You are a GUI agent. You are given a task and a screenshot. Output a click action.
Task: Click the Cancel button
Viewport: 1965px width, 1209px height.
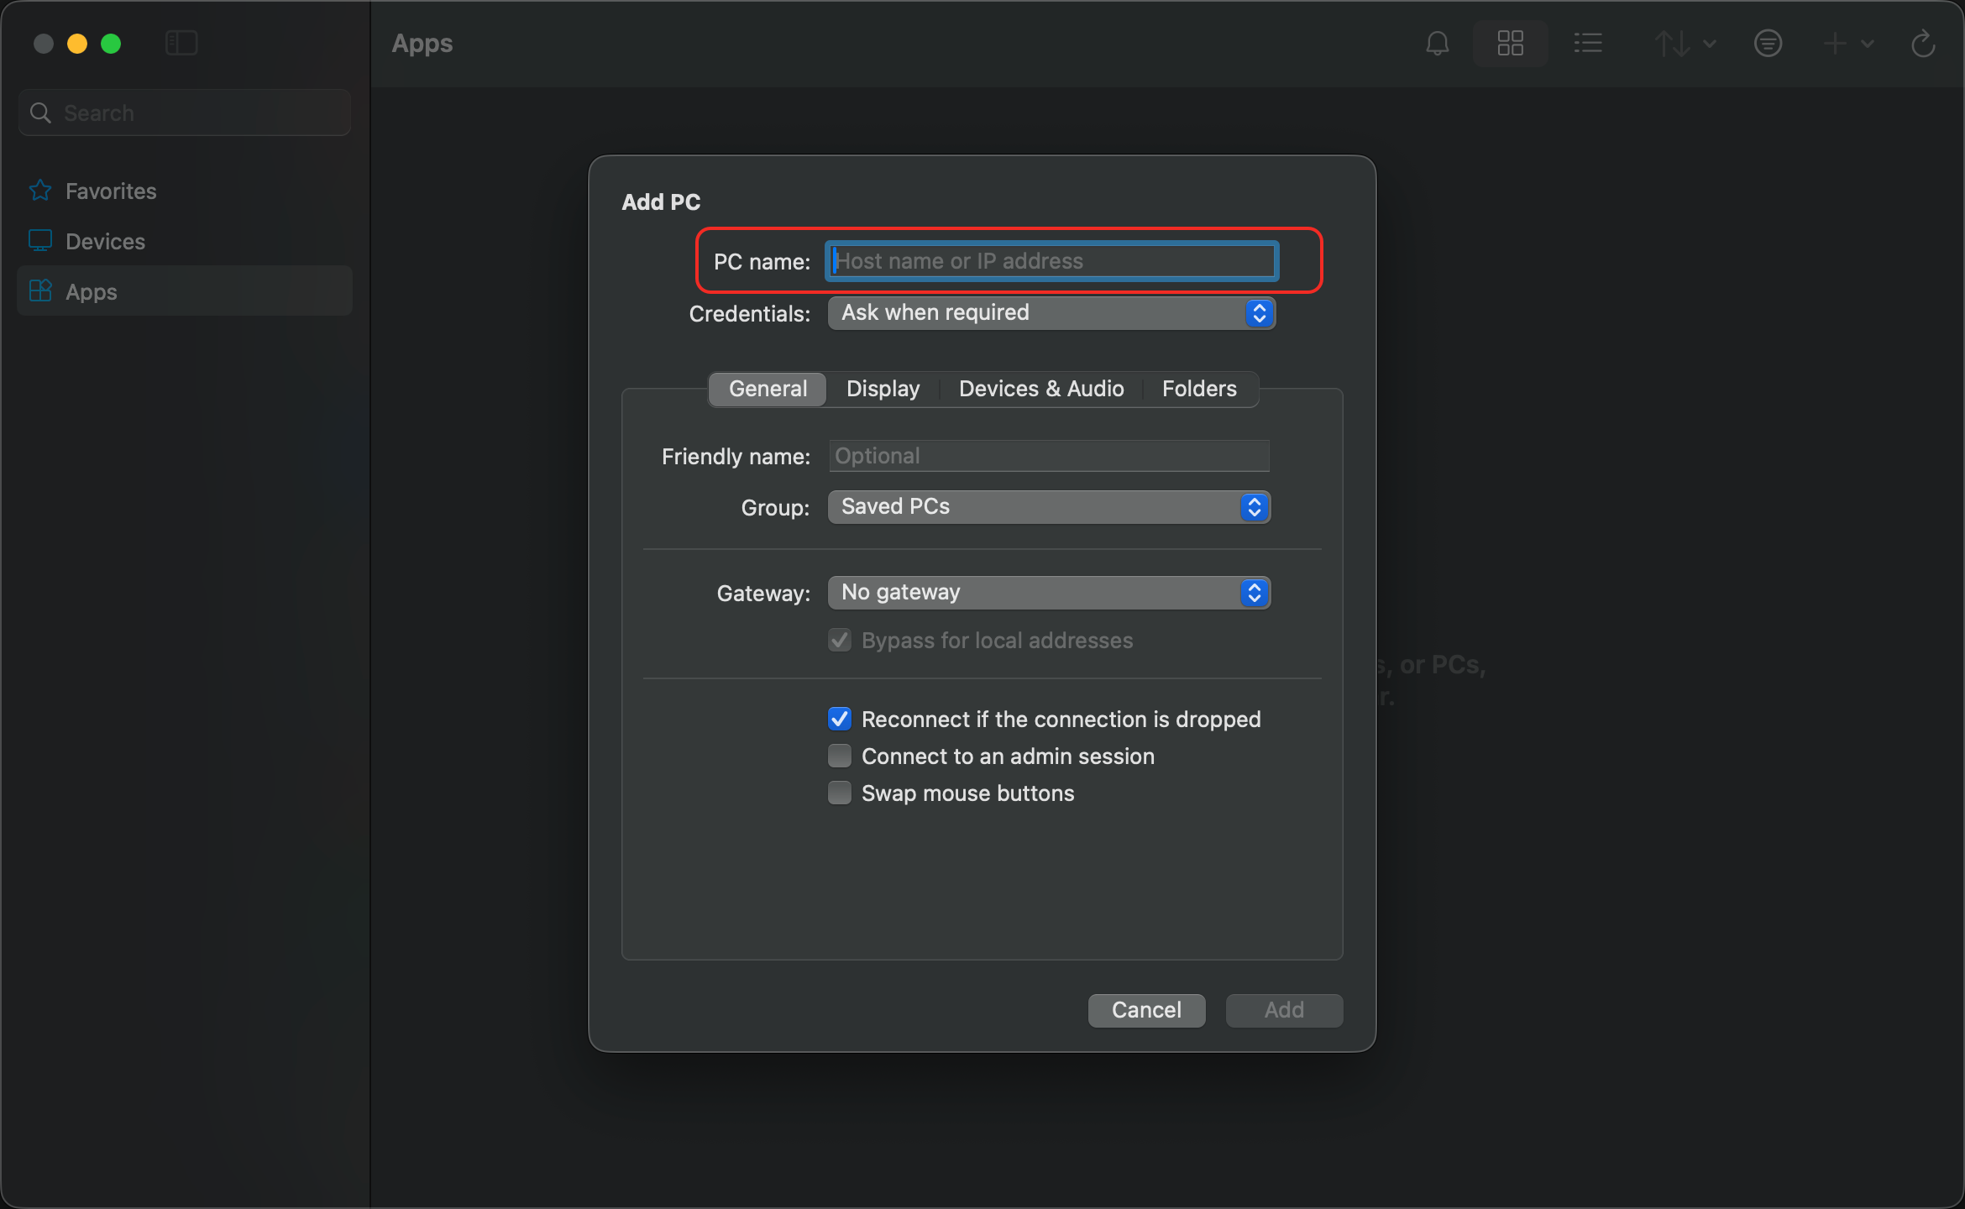coord(1146,1010)
